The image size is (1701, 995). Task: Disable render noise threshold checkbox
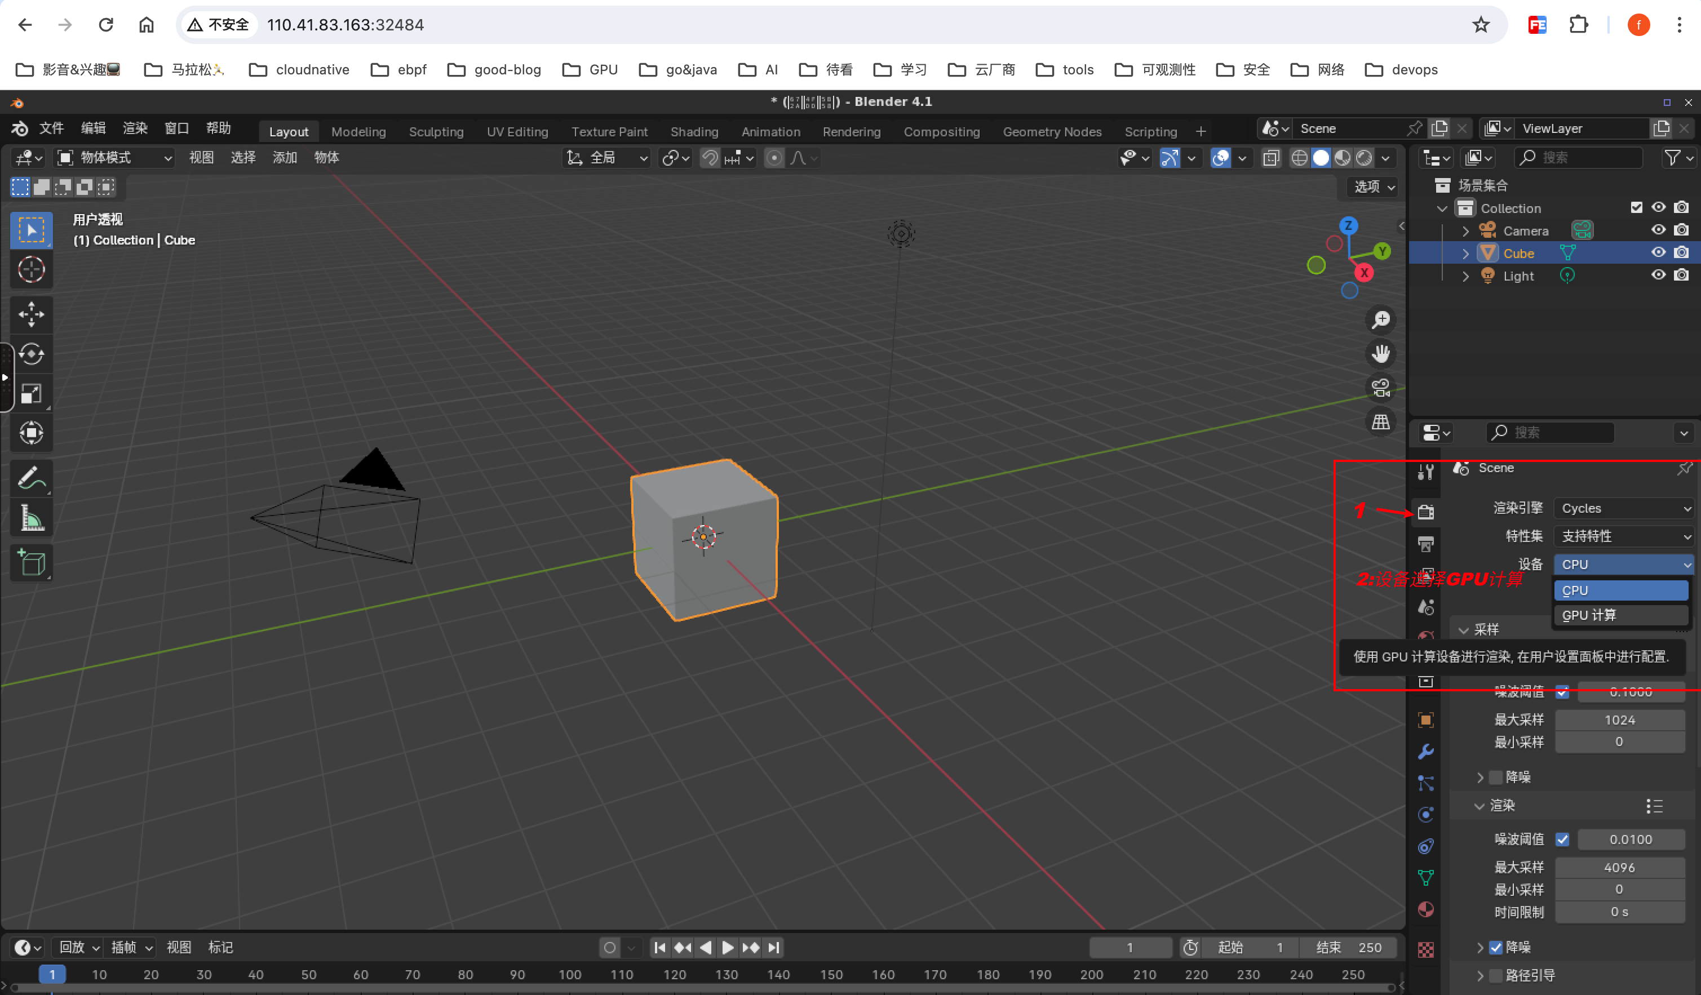point(1562,839)
